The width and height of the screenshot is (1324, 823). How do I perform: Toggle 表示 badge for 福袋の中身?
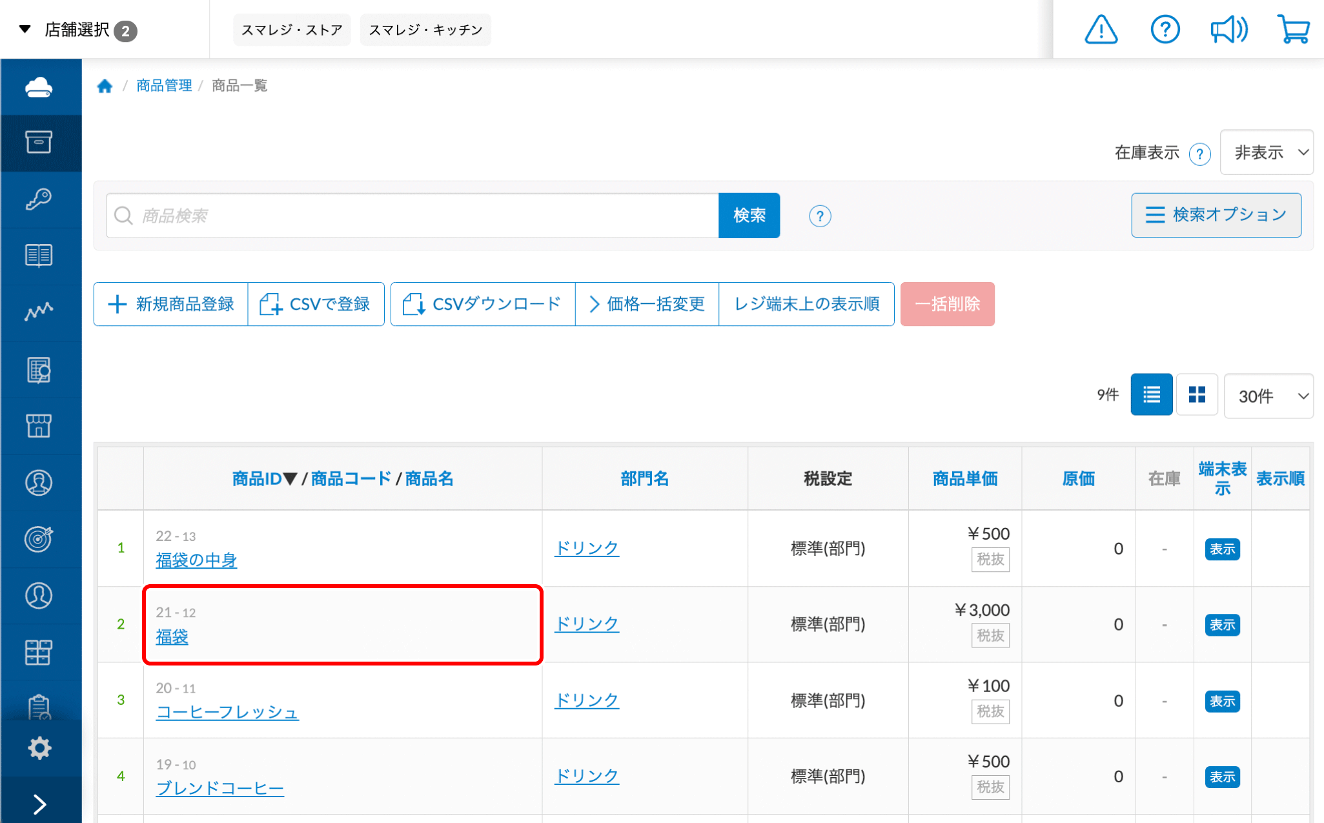click(x=1222, y=549)
